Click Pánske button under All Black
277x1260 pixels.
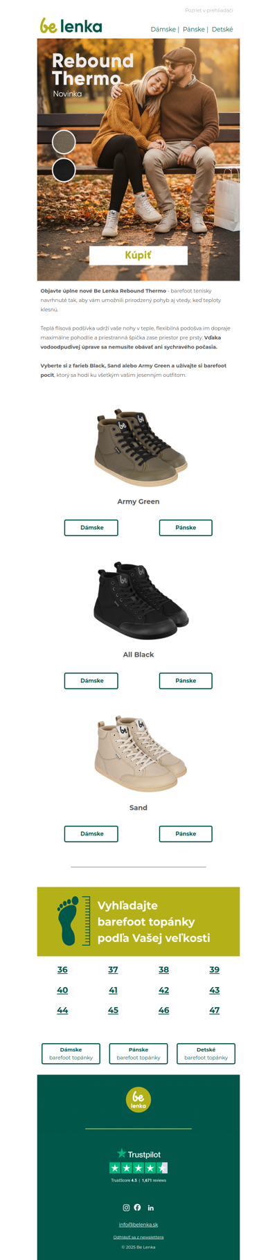[186, 681]
